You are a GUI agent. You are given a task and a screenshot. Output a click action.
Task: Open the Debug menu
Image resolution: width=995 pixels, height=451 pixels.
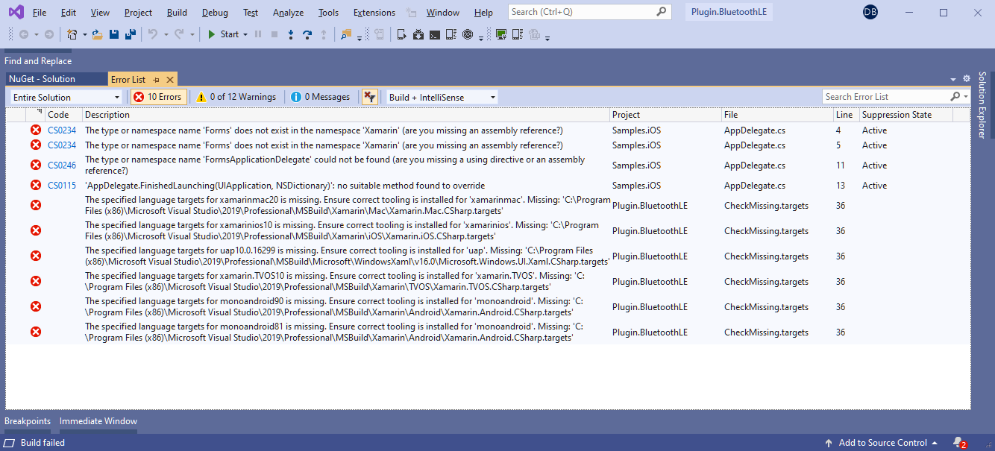[x=215, y=13]
